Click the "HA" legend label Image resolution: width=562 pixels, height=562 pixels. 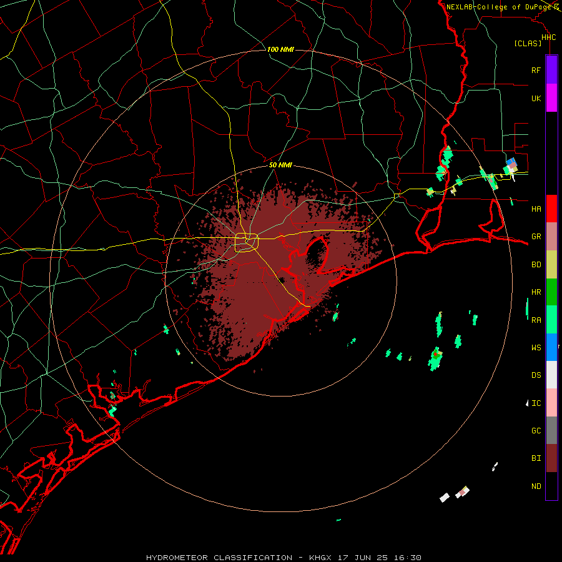click(536, 209)
